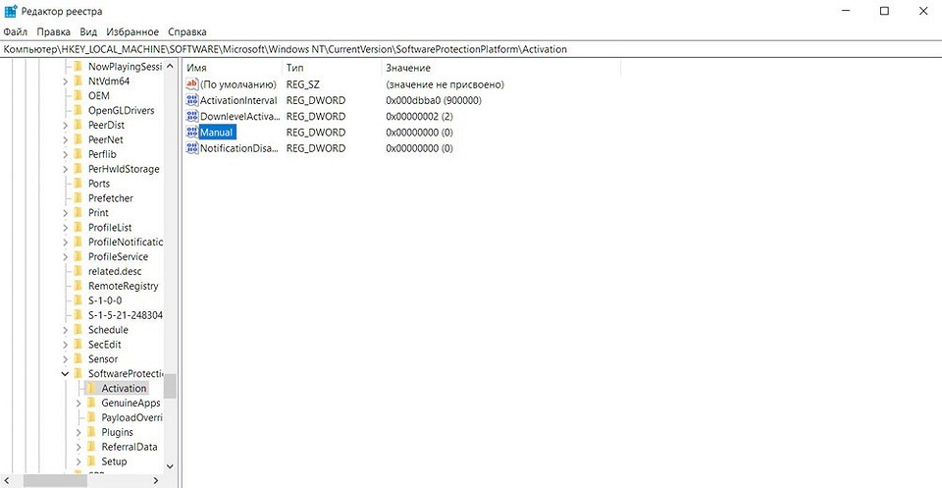Click the tree pane up scroll arrow
Viewport: 942px width, 488px height.
[x=170, y=66]
